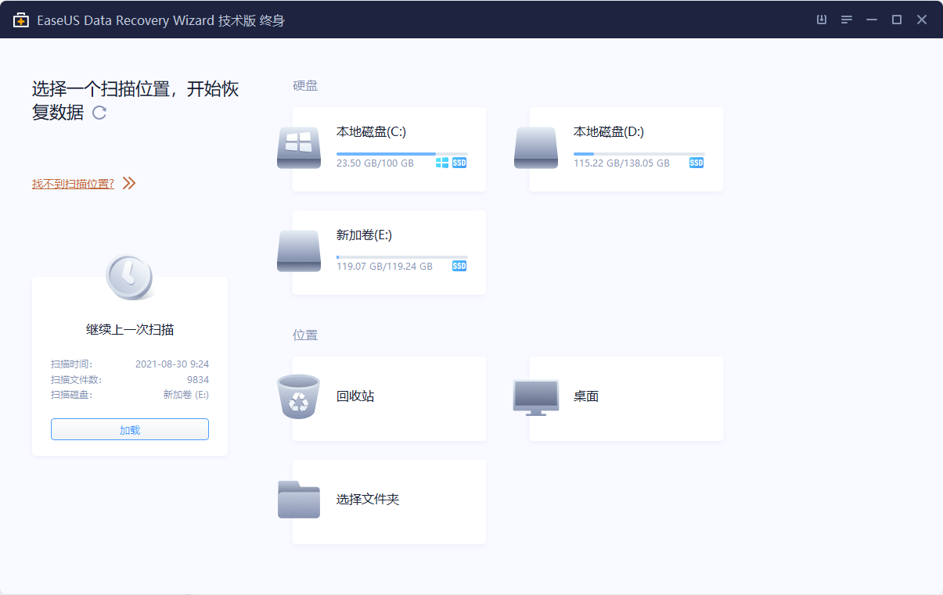
Task: Select the 桌面 location label
Action: click(586, 396)
